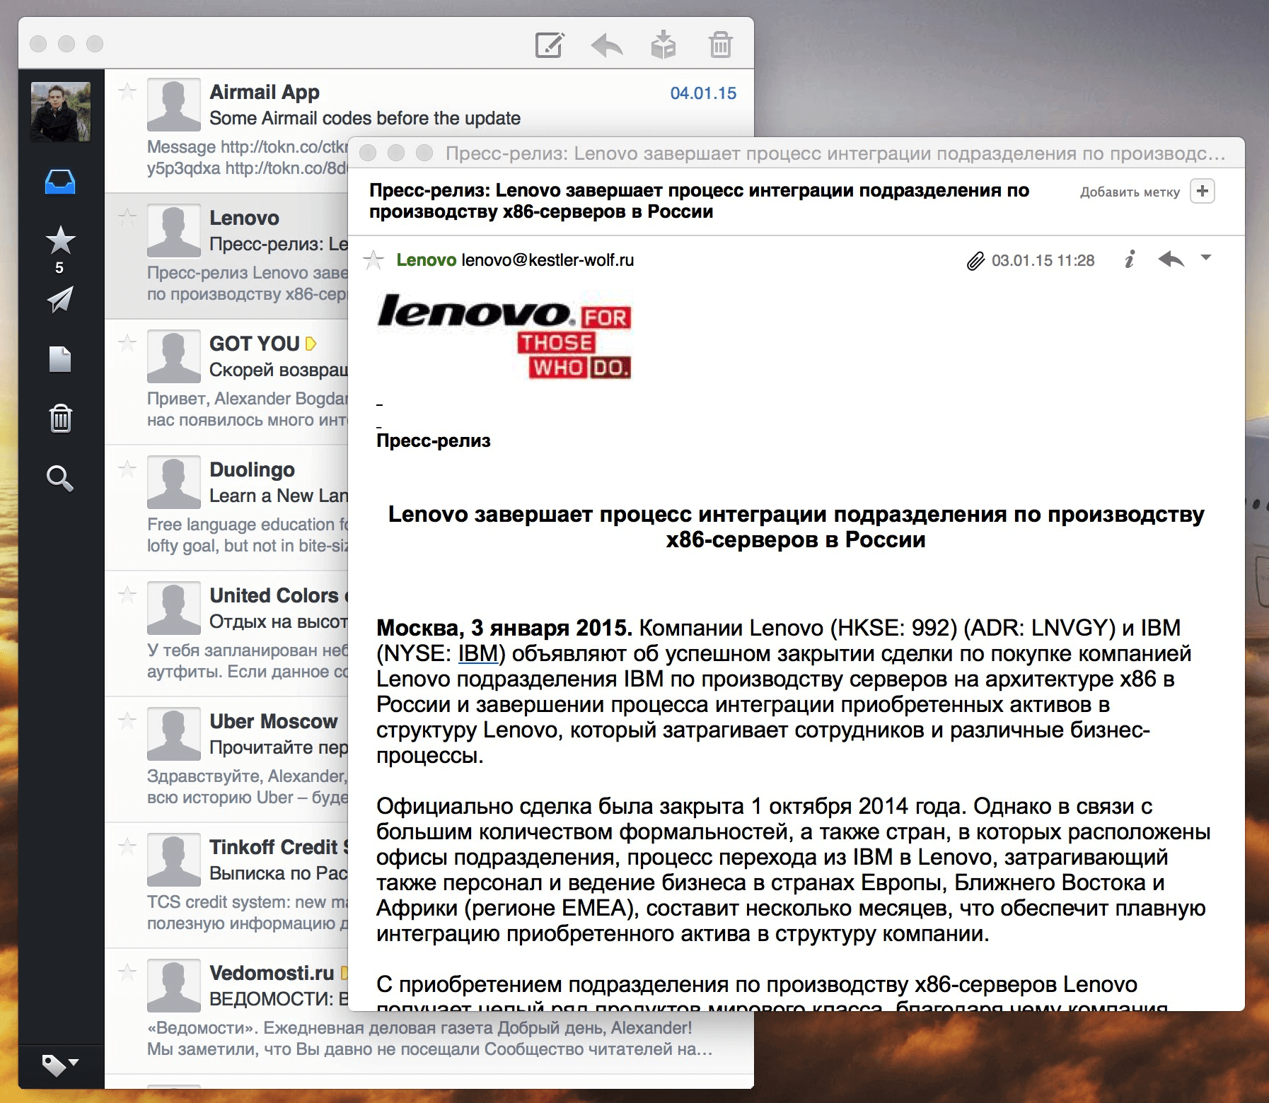The image size is (1269, 1103).
Task: Minimize the Lenovo message window
Action: point(396,153)
